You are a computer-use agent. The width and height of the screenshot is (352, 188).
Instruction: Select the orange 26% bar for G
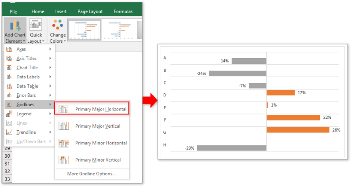pyautogui.click(x=298, y=130)
